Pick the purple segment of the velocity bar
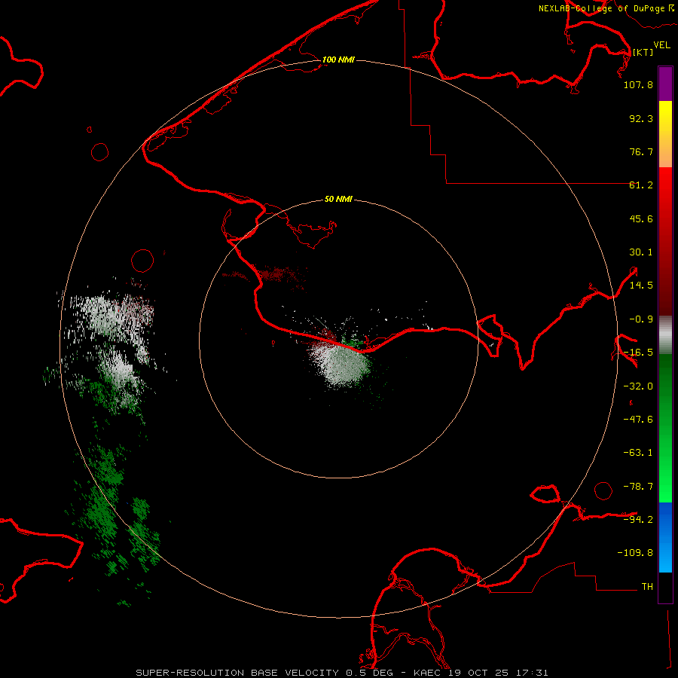The height and width of the screenshot is (678, 678). (665, 84)
